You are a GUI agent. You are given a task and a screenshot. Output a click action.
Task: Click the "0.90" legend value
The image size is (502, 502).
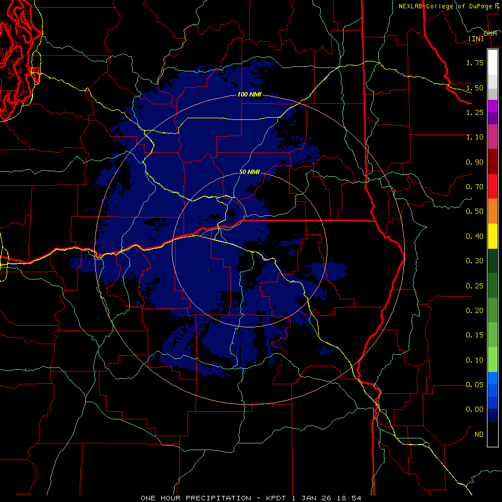click(x=475, y=162)
